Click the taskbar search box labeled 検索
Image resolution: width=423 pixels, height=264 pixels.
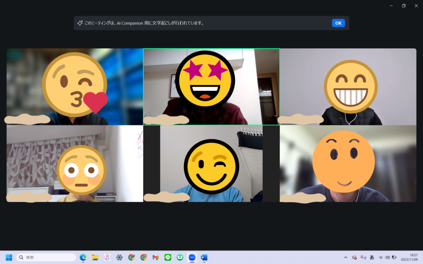click(46, 257)
